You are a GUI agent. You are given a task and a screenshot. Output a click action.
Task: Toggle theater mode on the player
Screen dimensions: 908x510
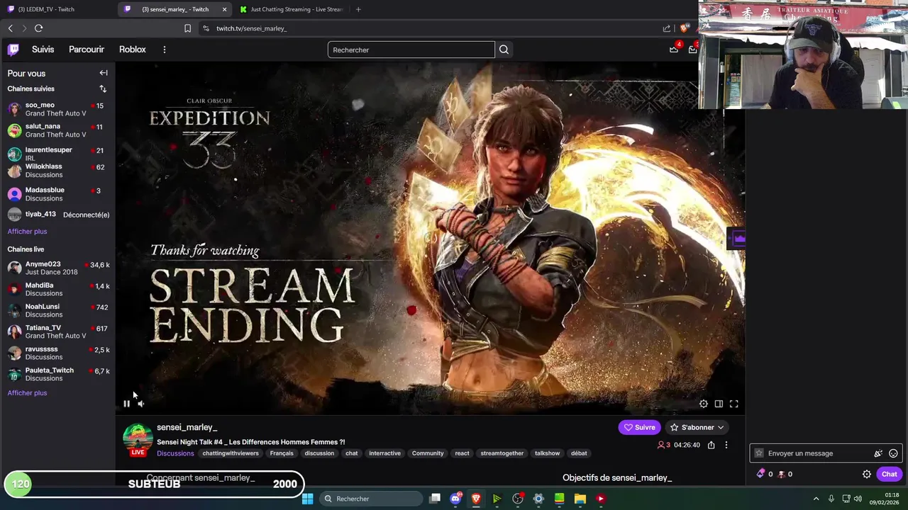[x=719, y=404]
